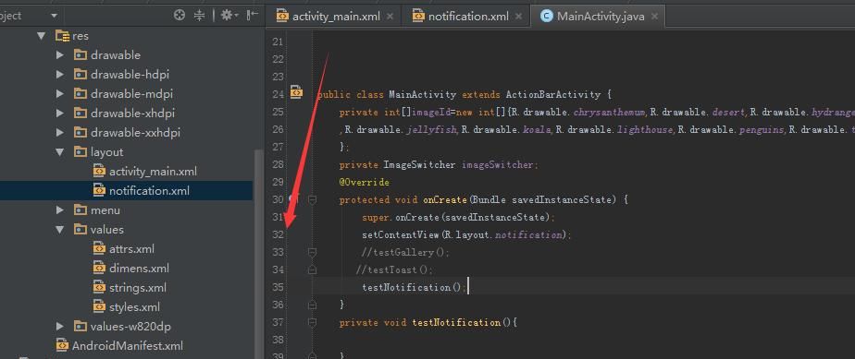Expand the drawable-hdpi folder
The image size is (855, 359).
60,75
